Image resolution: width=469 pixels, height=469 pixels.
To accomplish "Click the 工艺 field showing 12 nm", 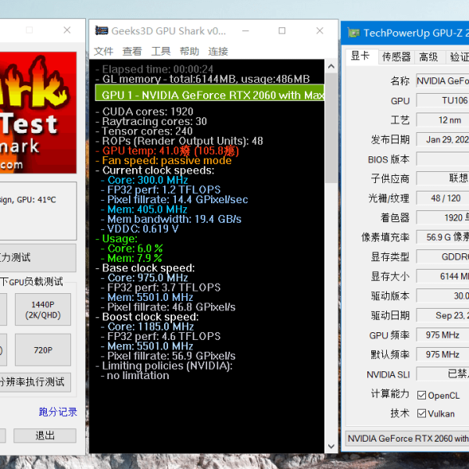I will pyautogui.click(x=442, y=120).
